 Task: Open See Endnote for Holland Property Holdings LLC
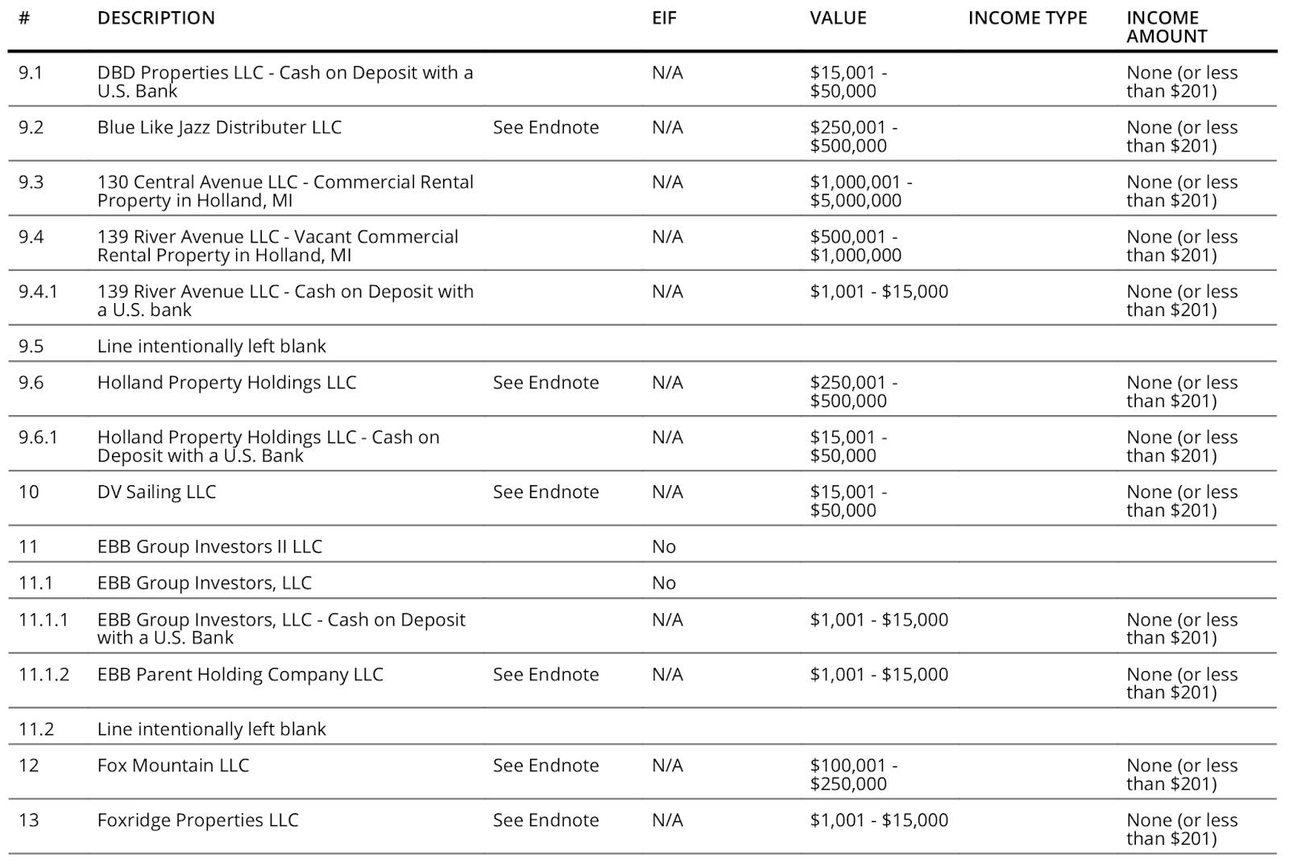pyautogui.click(x=545, y=383)
